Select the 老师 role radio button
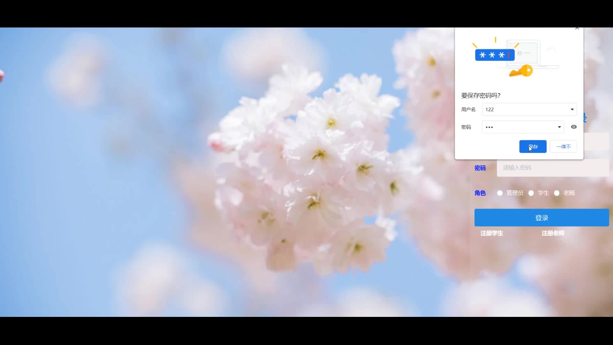The height and width of the screenshot is (345, 613). (557, 193)
